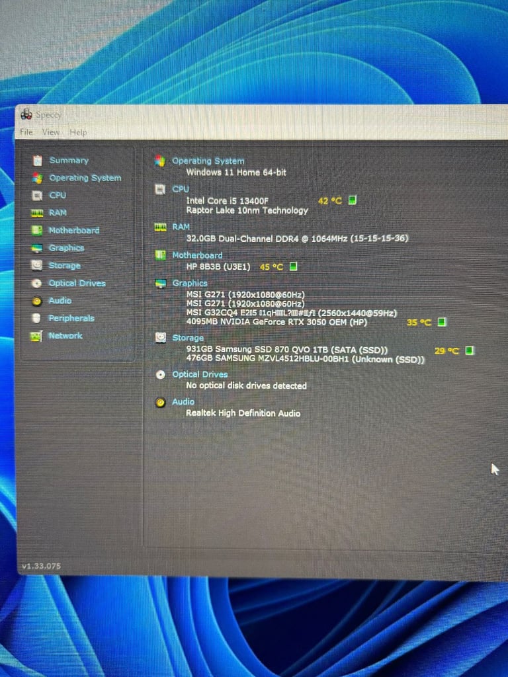Select the Motherboard icon in sidebar
This screenshot has height=677, width=508.
pos(37,230)
